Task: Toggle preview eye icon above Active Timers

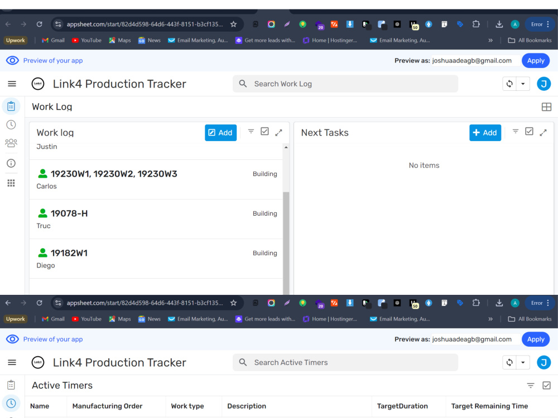Action: 12,339
